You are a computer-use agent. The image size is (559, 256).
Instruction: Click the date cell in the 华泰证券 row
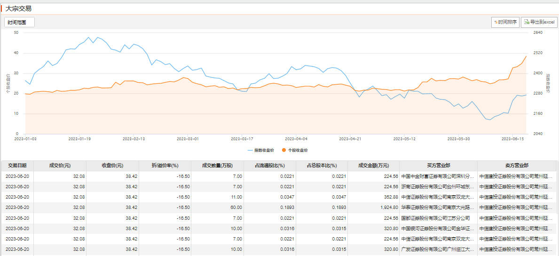click(17, 207)
